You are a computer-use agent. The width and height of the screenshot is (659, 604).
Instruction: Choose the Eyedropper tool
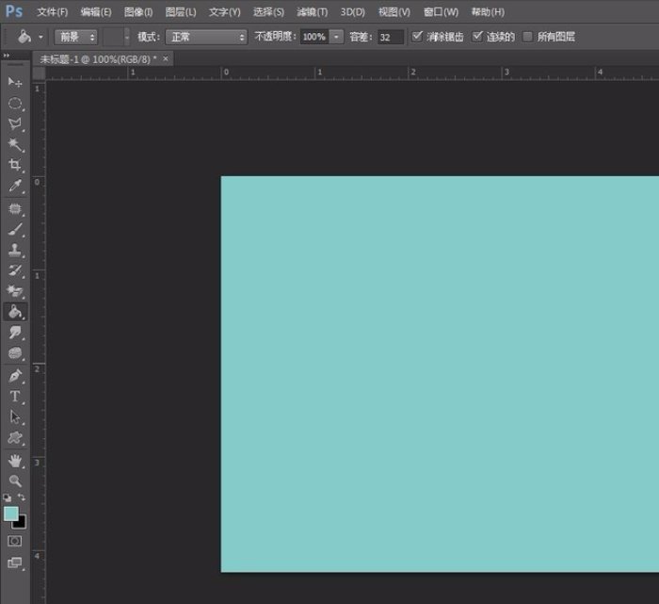pos(15,187)
